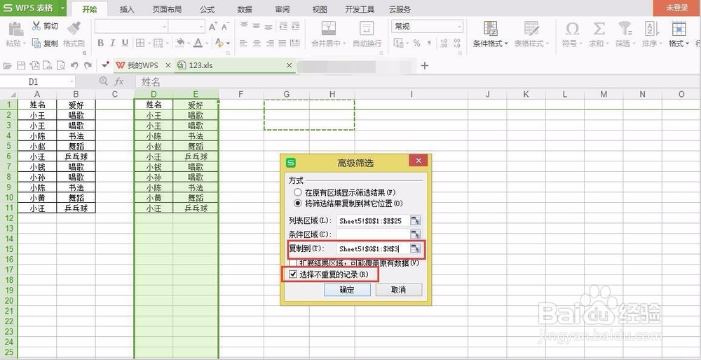Click the 列表区域 range input field
The image size is (701, 360).
374,221
